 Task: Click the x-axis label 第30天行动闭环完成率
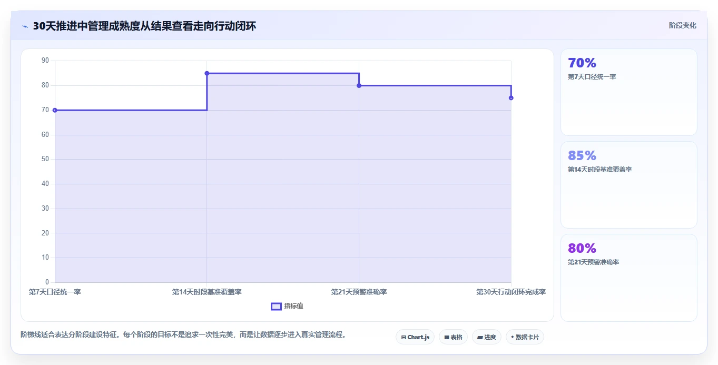click(x=511, y=292)
